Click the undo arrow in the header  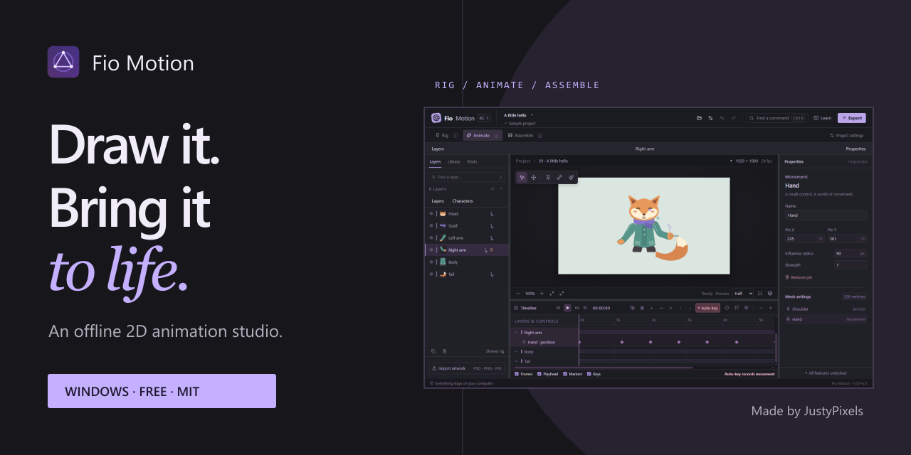[x=722, y=118]
